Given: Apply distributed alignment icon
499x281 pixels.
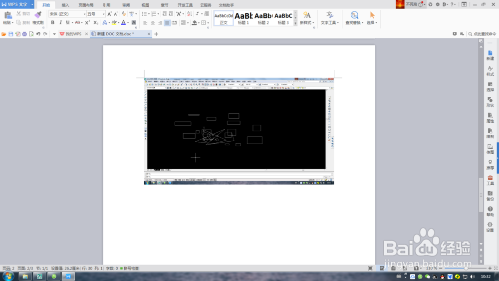Looking at the screenshot, I should coord(174,22).
